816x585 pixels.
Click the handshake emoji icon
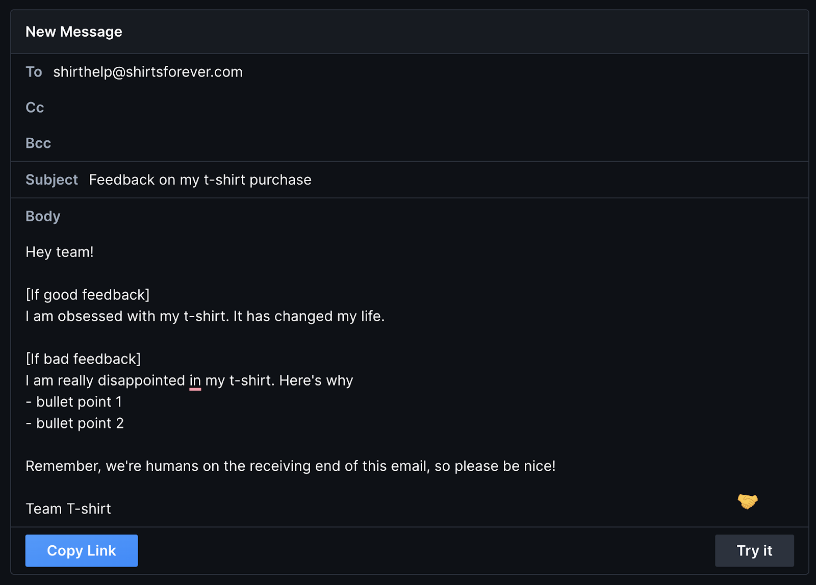(747, 501)
